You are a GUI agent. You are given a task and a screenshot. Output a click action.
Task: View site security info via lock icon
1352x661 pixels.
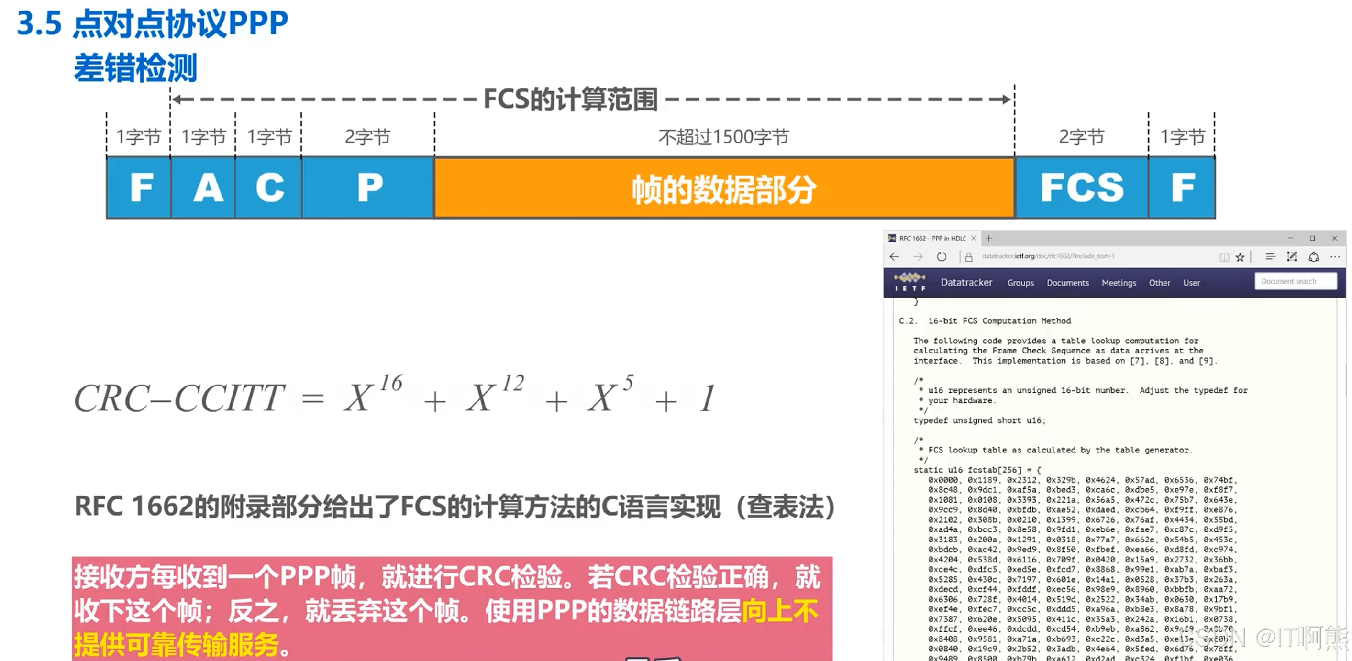pos(969,256)
